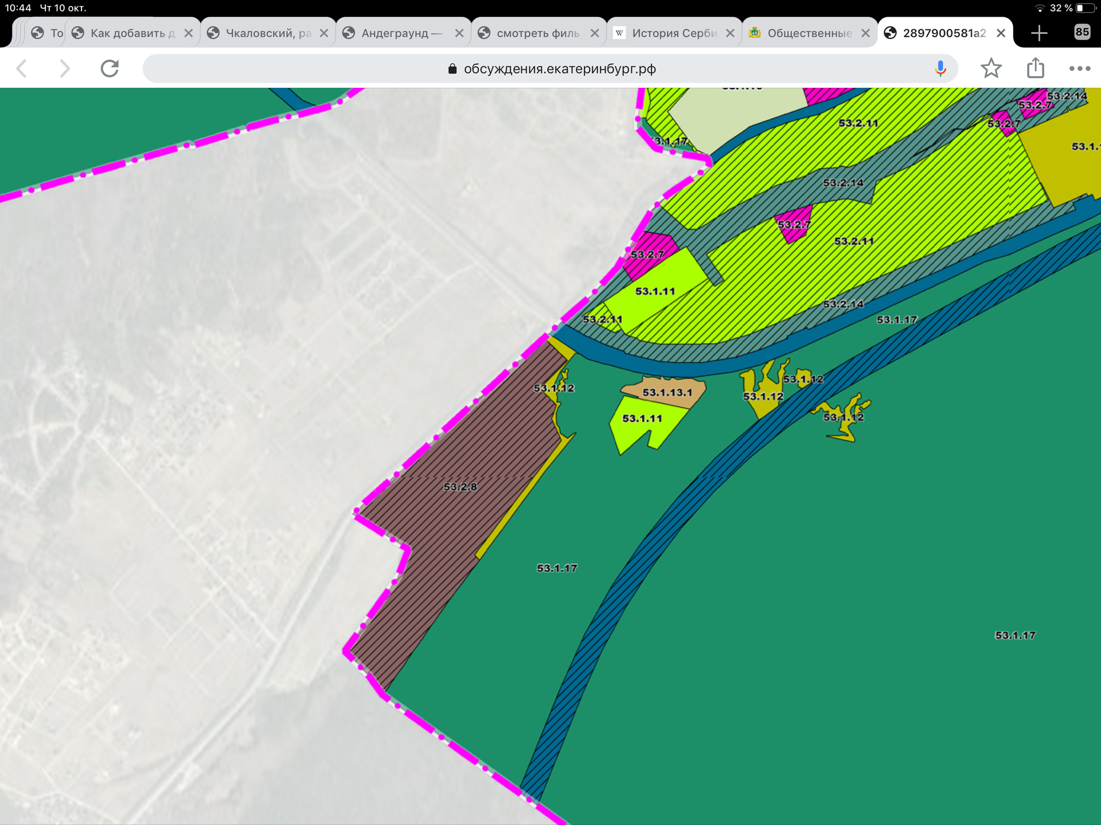Click the topmost 53.2.11 zone label
Image resolution: width=1101 pixels, height=825 pixels.
(858, 123)
